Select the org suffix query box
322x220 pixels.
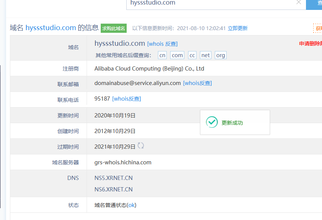[x=221, y=55]
